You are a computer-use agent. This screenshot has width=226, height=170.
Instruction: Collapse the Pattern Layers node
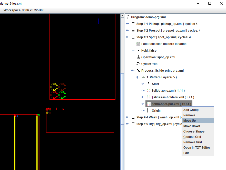pyautogui.click(x=138, y=77)
